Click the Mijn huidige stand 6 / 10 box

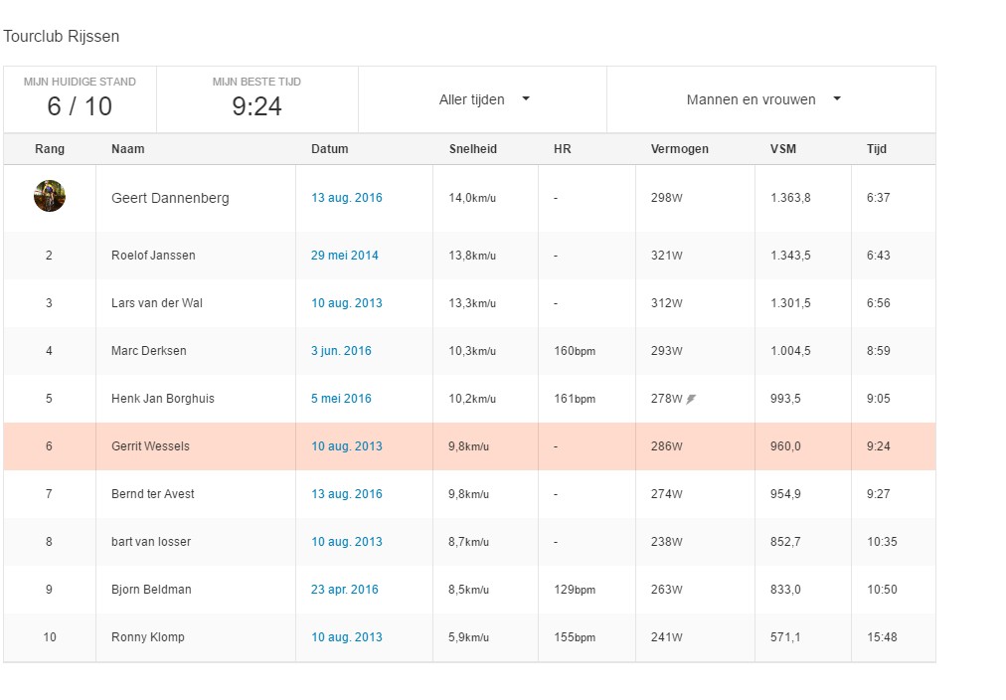click(x=80, y=99)
